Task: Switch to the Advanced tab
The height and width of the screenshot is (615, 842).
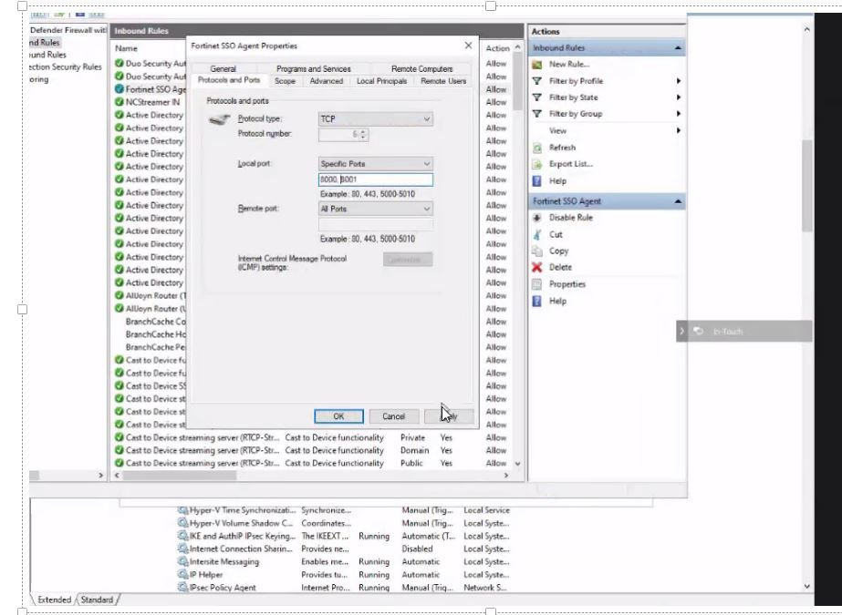Action: click(326, 81)
